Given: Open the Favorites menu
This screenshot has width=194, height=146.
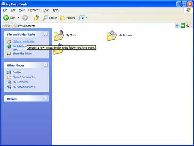Looking at the screenshot, I should coord(34,10).
